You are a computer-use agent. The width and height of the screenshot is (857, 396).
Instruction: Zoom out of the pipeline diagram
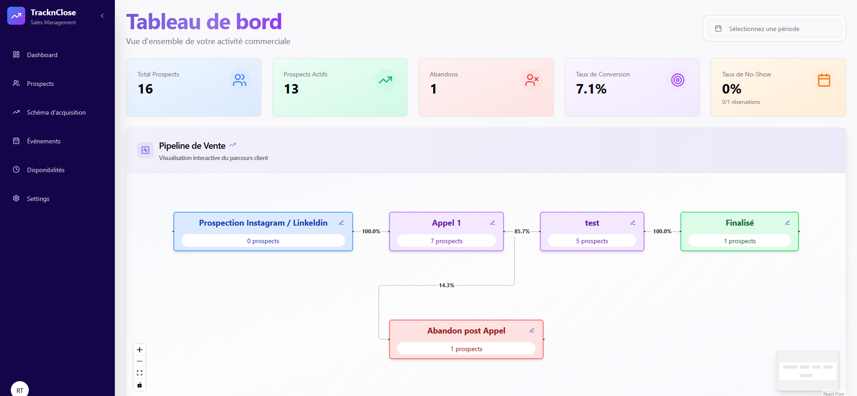pos(140,361)
